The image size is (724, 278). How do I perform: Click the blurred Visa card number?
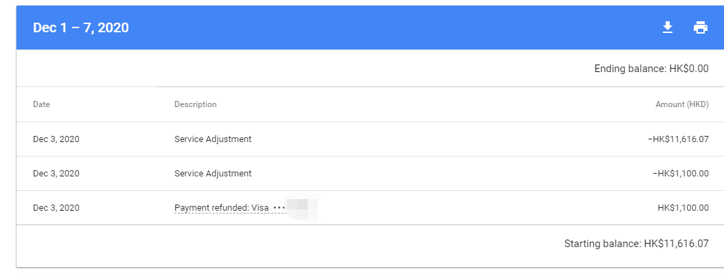[302, 208]
